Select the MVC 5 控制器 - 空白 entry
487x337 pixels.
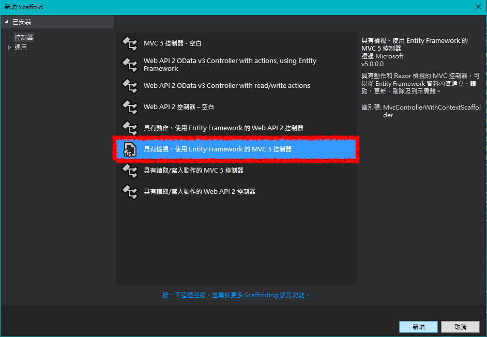tap(172, 44)
